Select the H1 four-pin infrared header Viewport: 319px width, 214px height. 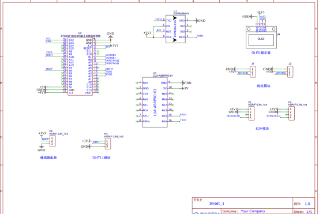pyautogui.click(x=252, y=113)
